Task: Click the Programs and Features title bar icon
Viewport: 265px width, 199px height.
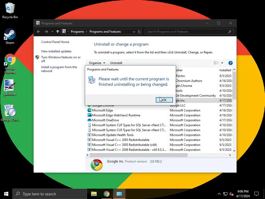Action: pos(38,23)
